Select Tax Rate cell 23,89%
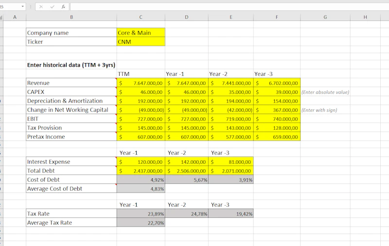The width and height of the screenshot is (389, 246). (141, 213)
